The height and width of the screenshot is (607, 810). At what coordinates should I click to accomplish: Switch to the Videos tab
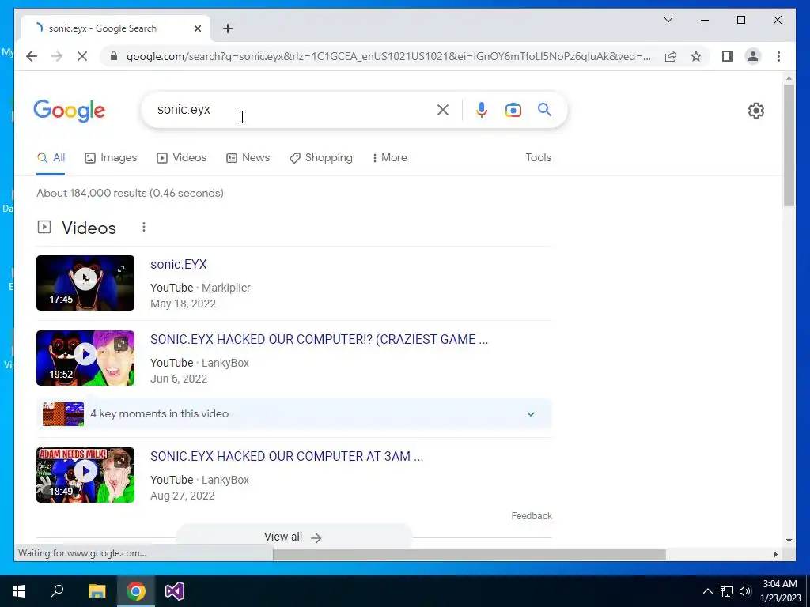[181, 158]
